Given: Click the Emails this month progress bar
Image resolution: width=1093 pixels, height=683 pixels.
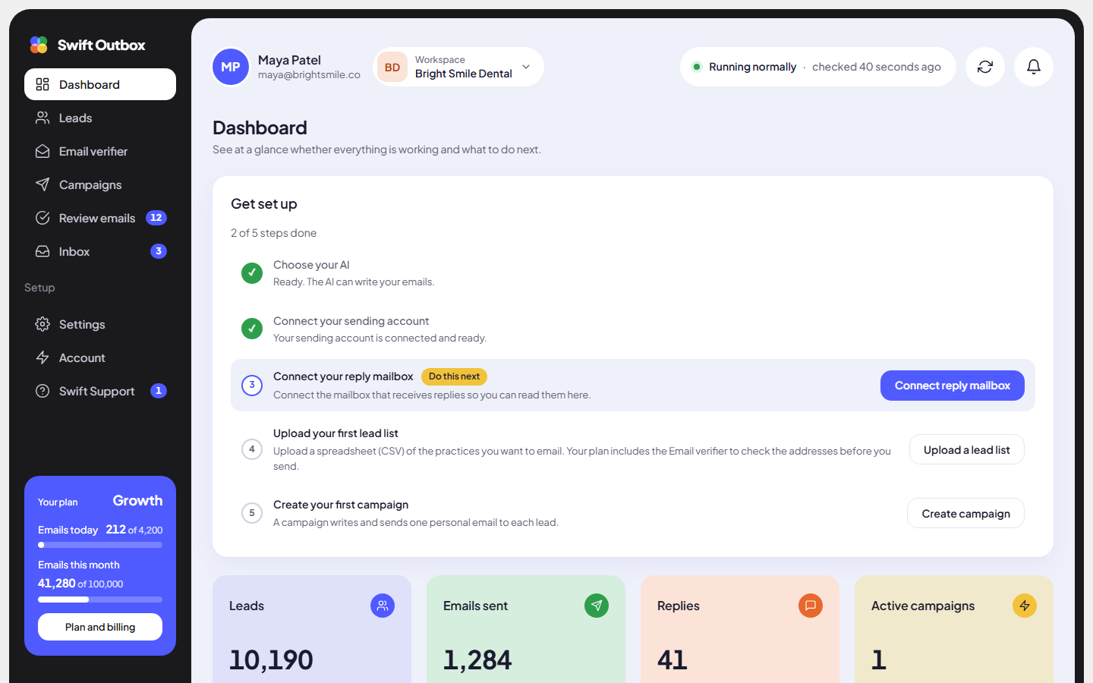Looking at the screenshot, I should click(x=100, y=600).
